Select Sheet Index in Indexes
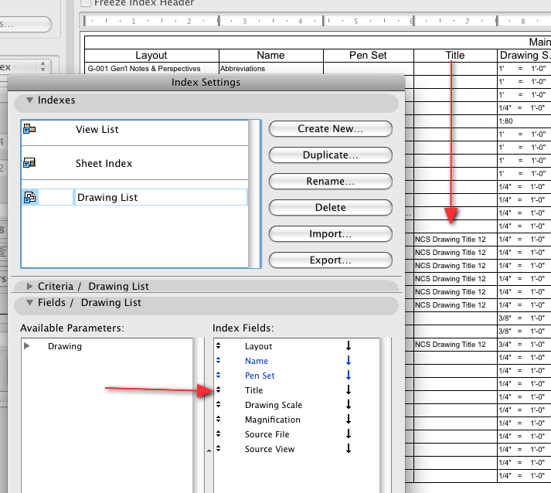Image resolution: width=551 pixels, height=493 pixels. point(104,163)
